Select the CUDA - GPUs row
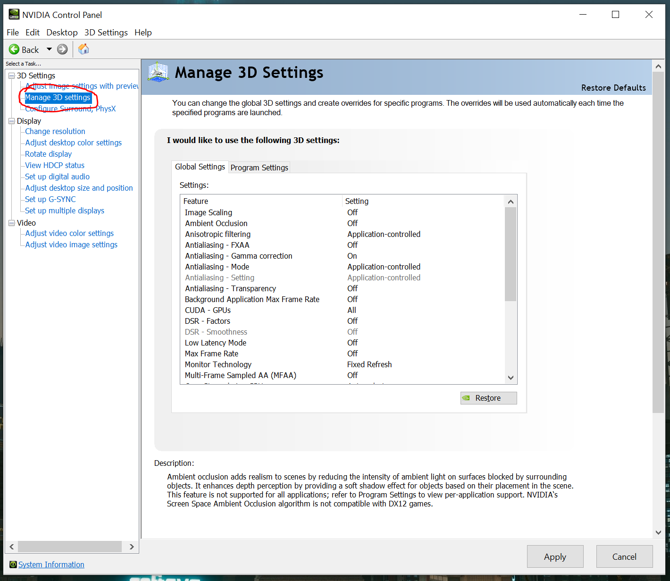Viewport: 670px width, 581px height. (x=343, y=310)
